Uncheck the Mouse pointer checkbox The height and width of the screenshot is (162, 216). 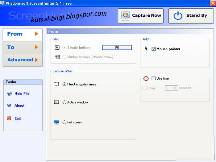pyautogui.click(x=153, y=49)
